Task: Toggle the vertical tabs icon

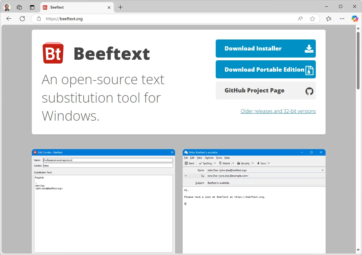Action: point(32,7)
